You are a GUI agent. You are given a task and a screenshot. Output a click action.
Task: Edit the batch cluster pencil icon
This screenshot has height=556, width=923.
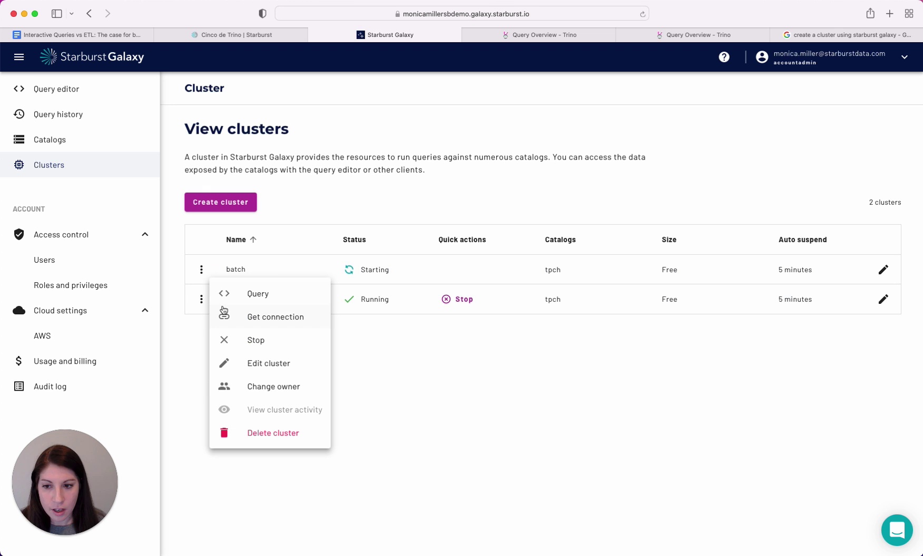pos(883,270)
